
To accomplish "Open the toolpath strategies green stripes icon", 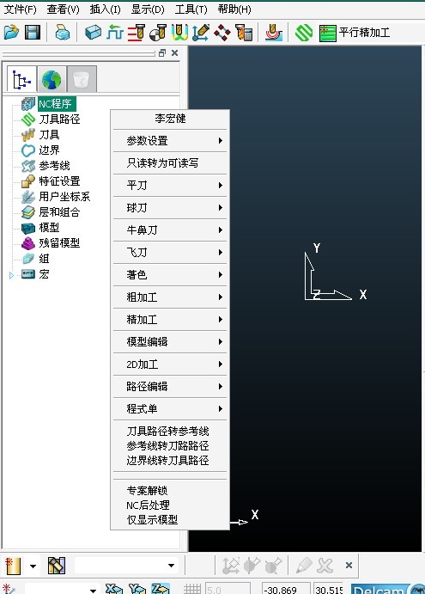I will coord(304,33).
